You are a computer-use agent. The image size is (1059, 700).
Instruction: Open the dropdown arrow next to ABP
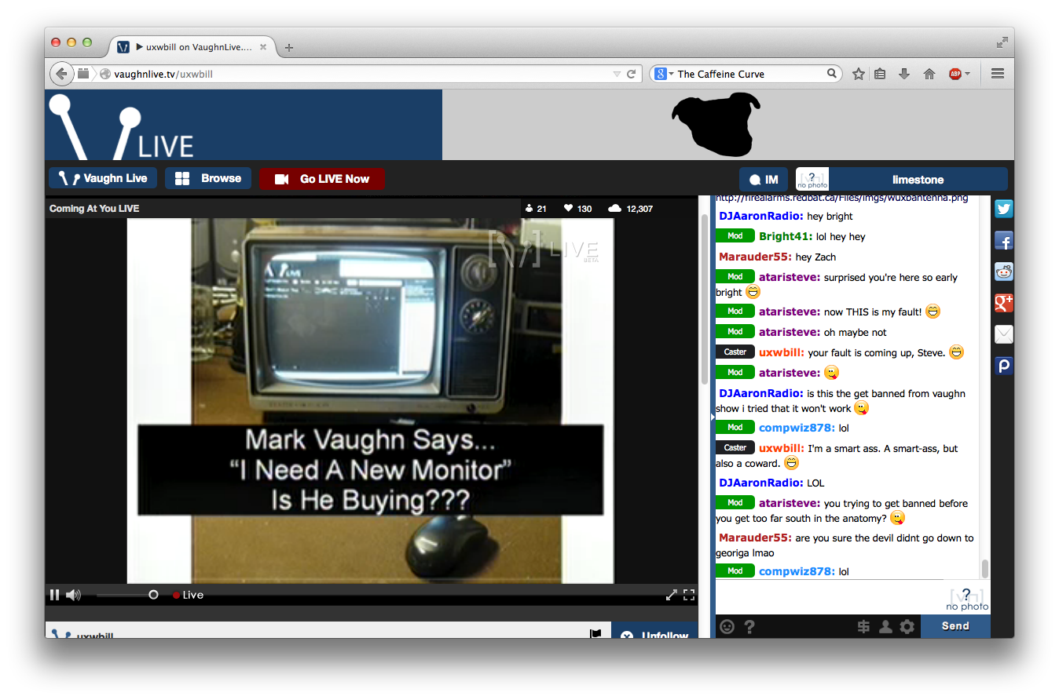coord(967,74)
